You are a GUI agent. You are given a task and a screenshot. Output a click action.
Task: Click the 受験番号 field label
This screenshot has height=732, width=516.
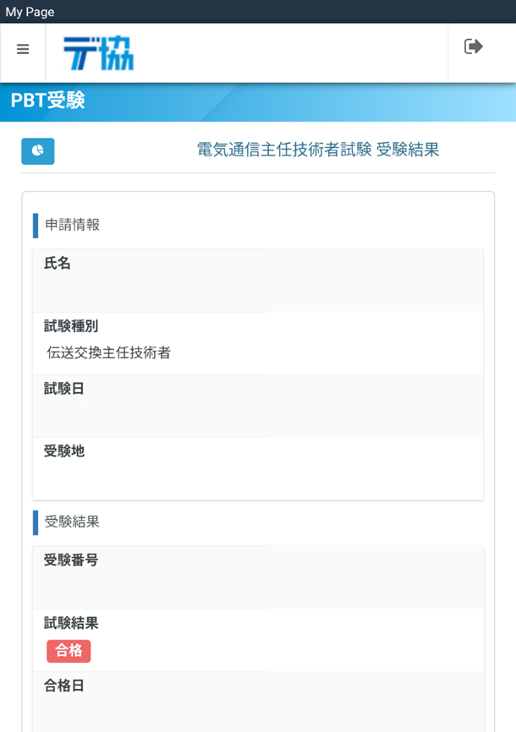(x=71, y=560)
